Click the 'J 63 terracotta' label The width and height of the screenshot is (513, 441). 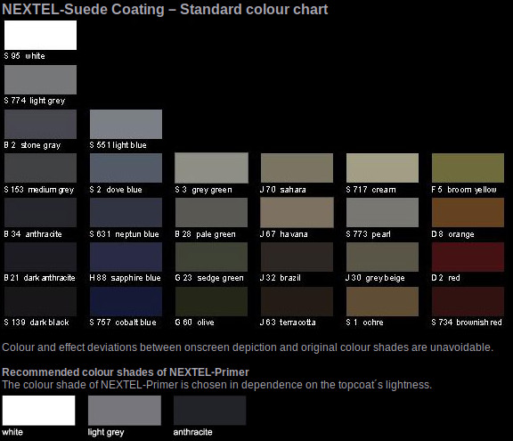tap(288, 323)
